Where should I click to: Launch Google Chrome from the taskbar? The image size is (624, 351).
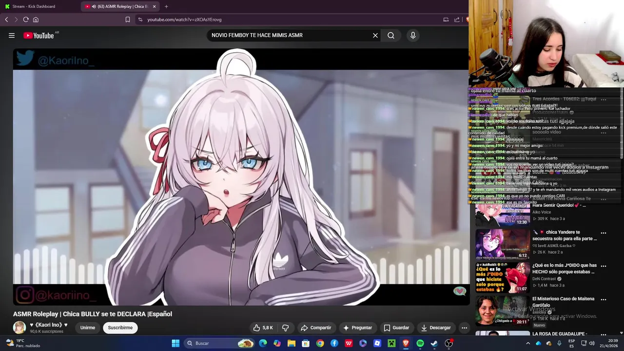320,343
